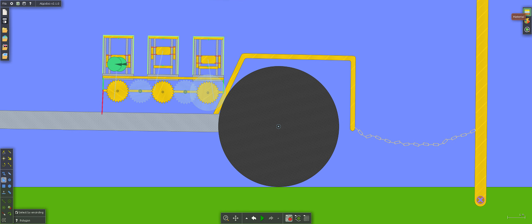Viewport: 532px width, 224px height.
Task: Click the Undo arrow button
Action: click(x=254, y=218)
